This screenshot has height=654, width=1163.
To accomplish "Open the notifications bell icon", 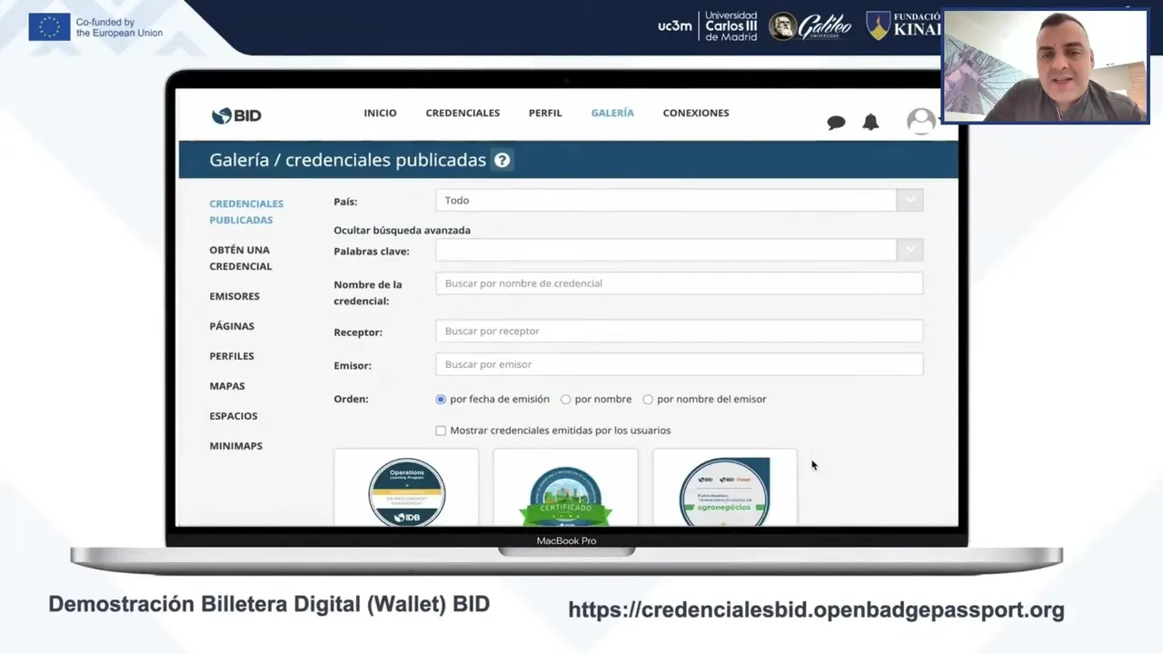I will coord(870,122).
